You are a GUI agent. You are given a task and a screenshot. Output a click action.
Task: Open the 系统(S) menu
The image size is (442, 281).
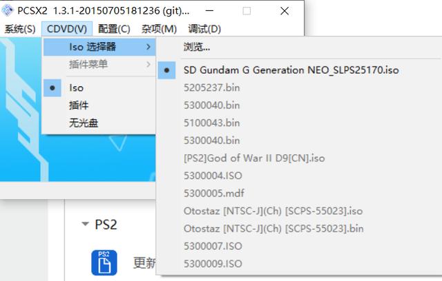tap(20, 29)
